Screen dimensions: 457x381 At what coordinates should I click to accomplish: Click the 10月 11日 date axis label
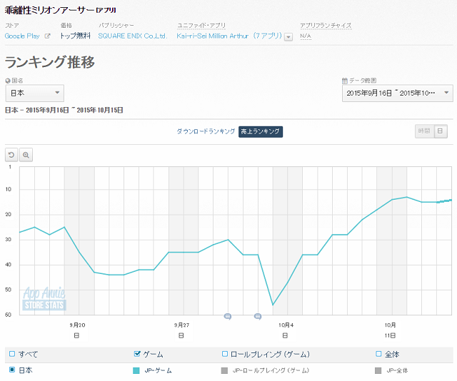coord(390,330)
